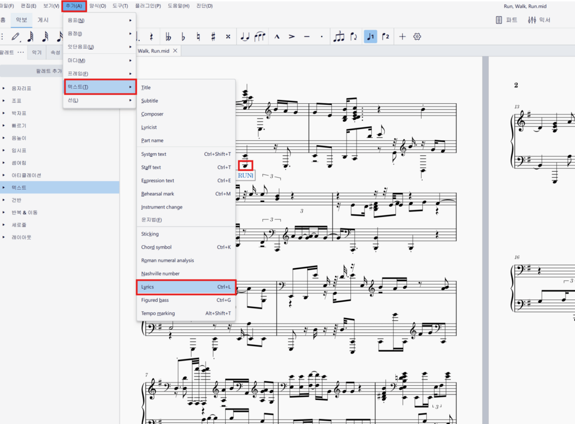This screenshot has width=575, height=424.
Task: Open the 플러그인(P) menu
Action: pos(148,6)
